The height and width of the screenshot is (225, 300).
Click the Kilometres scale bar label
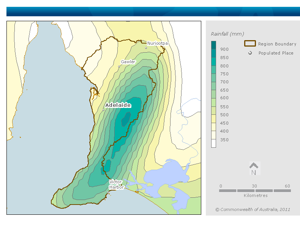point(256,195)
